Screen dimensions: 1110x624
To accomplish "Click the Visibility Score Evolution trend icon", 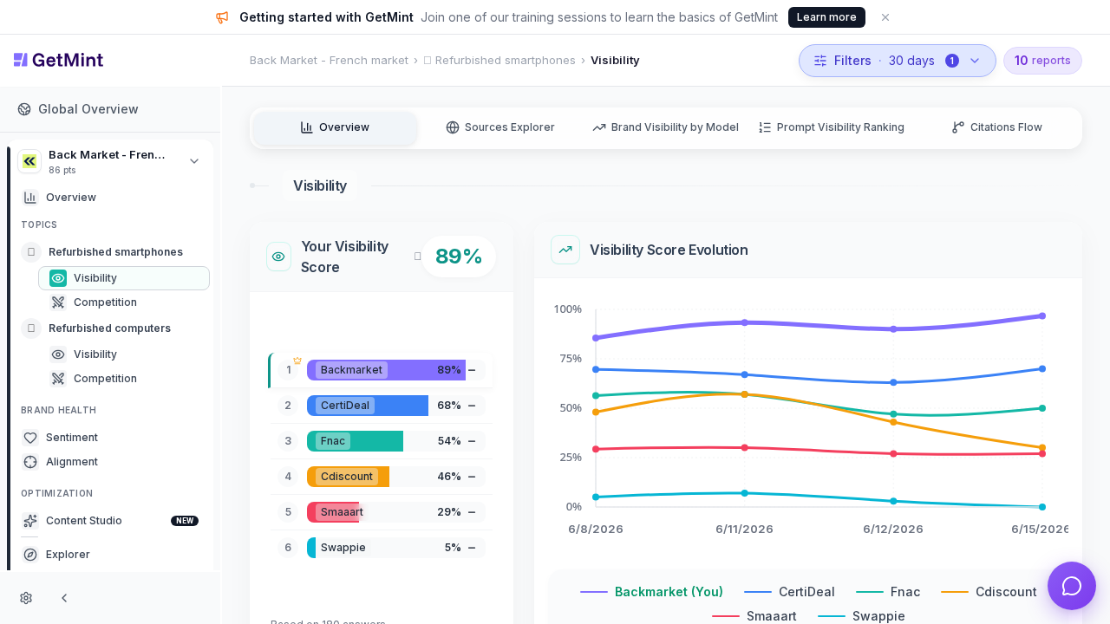I will [x=565, y=250].
